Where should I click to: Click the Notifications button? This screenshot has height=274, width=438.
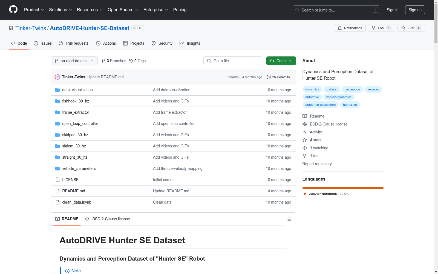coord(350,28)
